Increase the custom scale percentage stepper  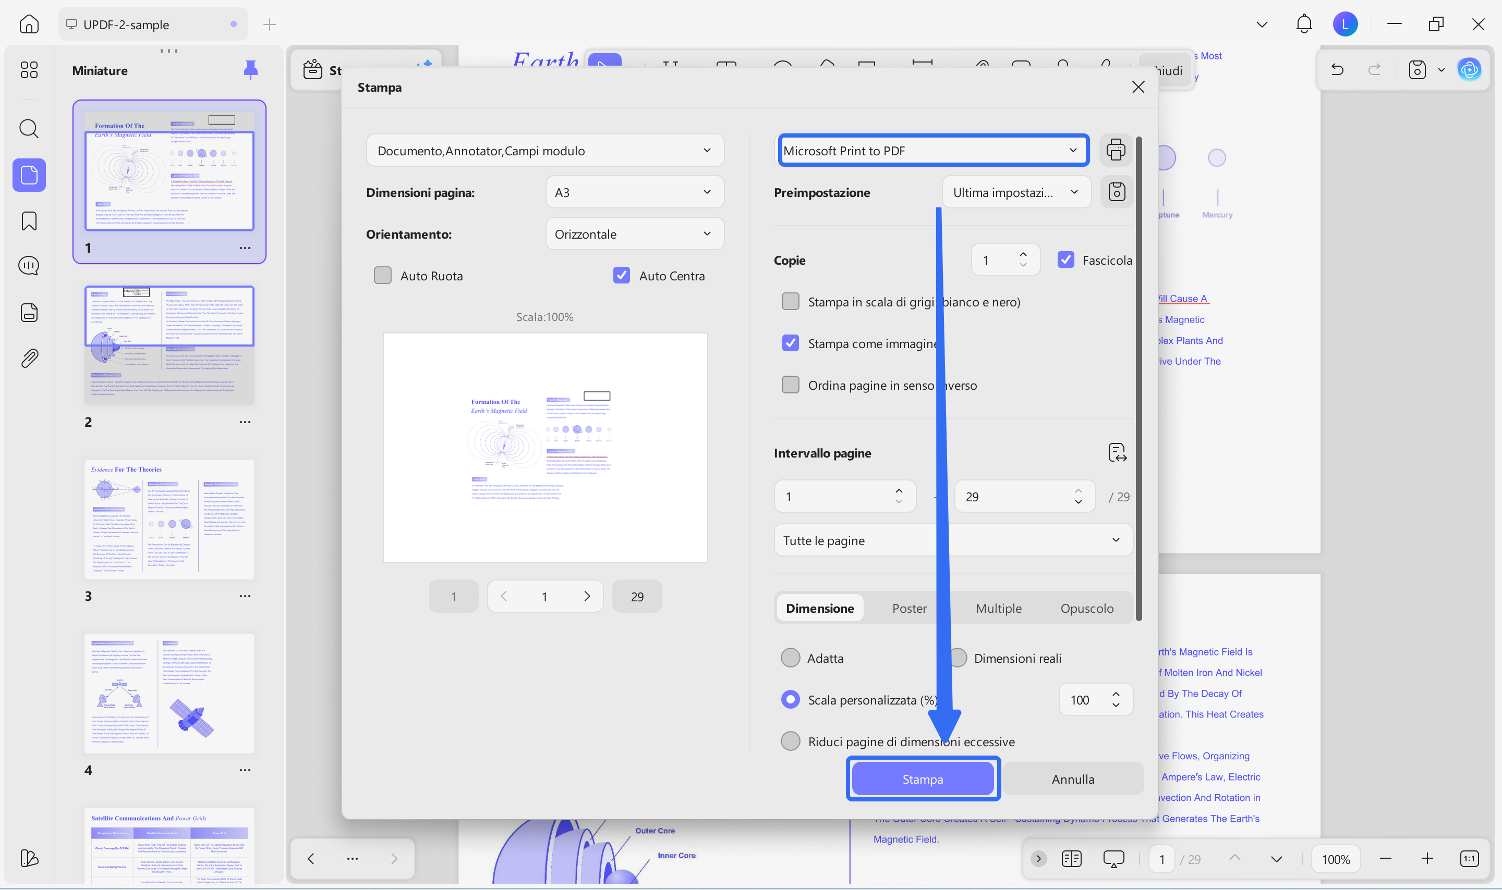pos(1116,695)
